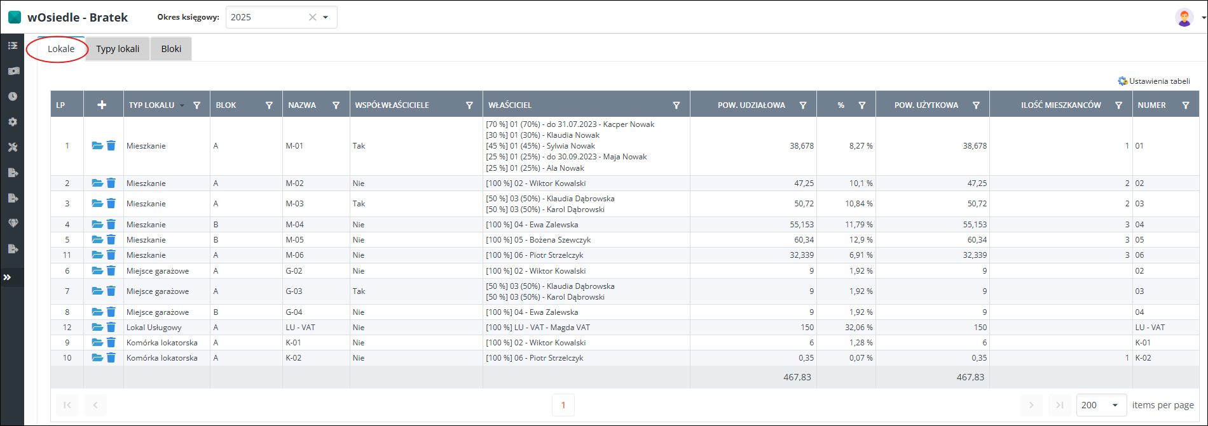Clear the selected 2025 accounting period
This screenshot has height=426, width=1208.
coord(312,18)
